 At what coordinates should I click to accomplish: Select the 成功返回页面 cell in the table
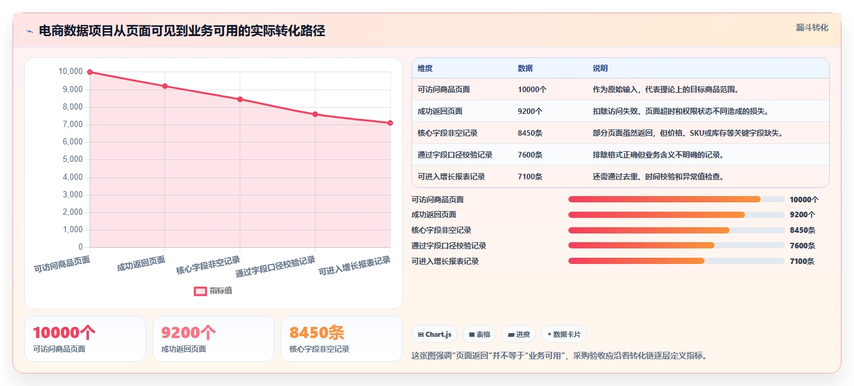click(440, 111)
